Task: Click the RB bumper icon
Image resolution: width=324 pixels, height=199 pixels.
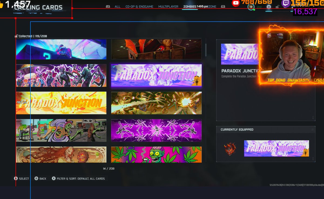Action: [223, 6]
